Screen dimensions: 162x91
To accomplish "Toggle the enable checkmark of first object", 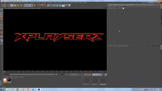I will point(120,7).
